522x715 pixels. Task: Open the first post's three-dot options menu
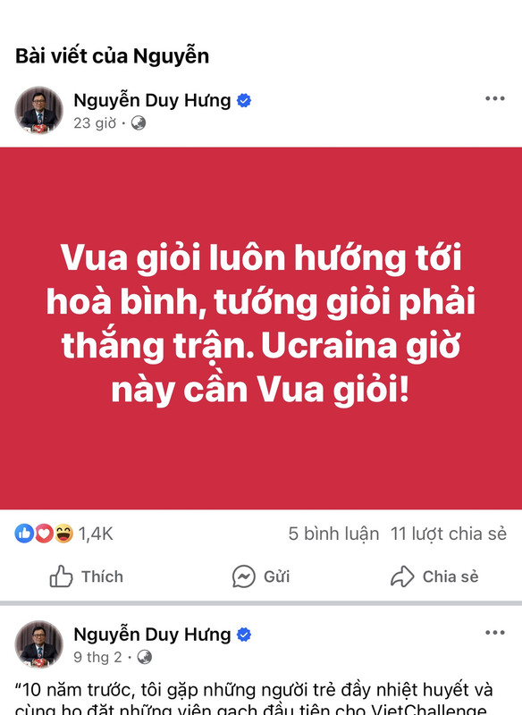point(494,98)
